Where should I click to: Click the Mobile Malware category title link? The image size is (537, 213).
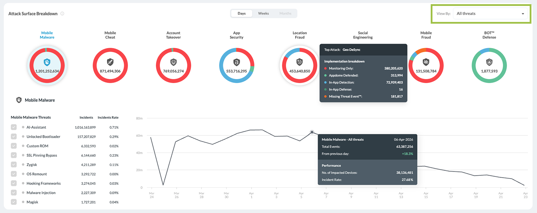click(x=47, y=35)
